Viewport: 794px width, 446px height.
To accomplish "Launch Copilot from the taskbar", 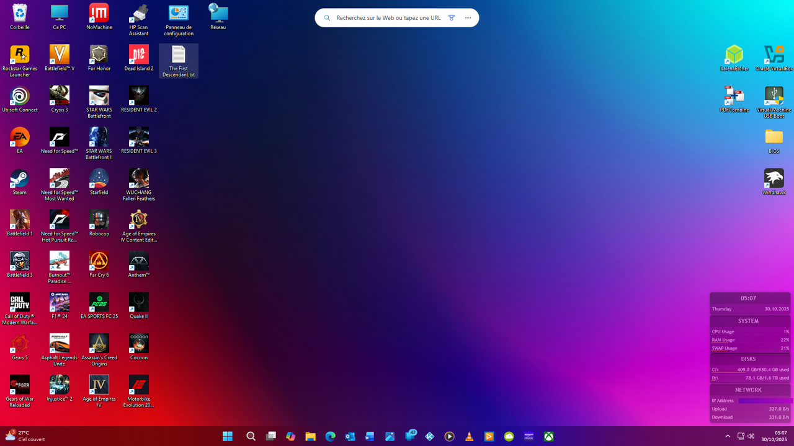I will click(290, 437).
